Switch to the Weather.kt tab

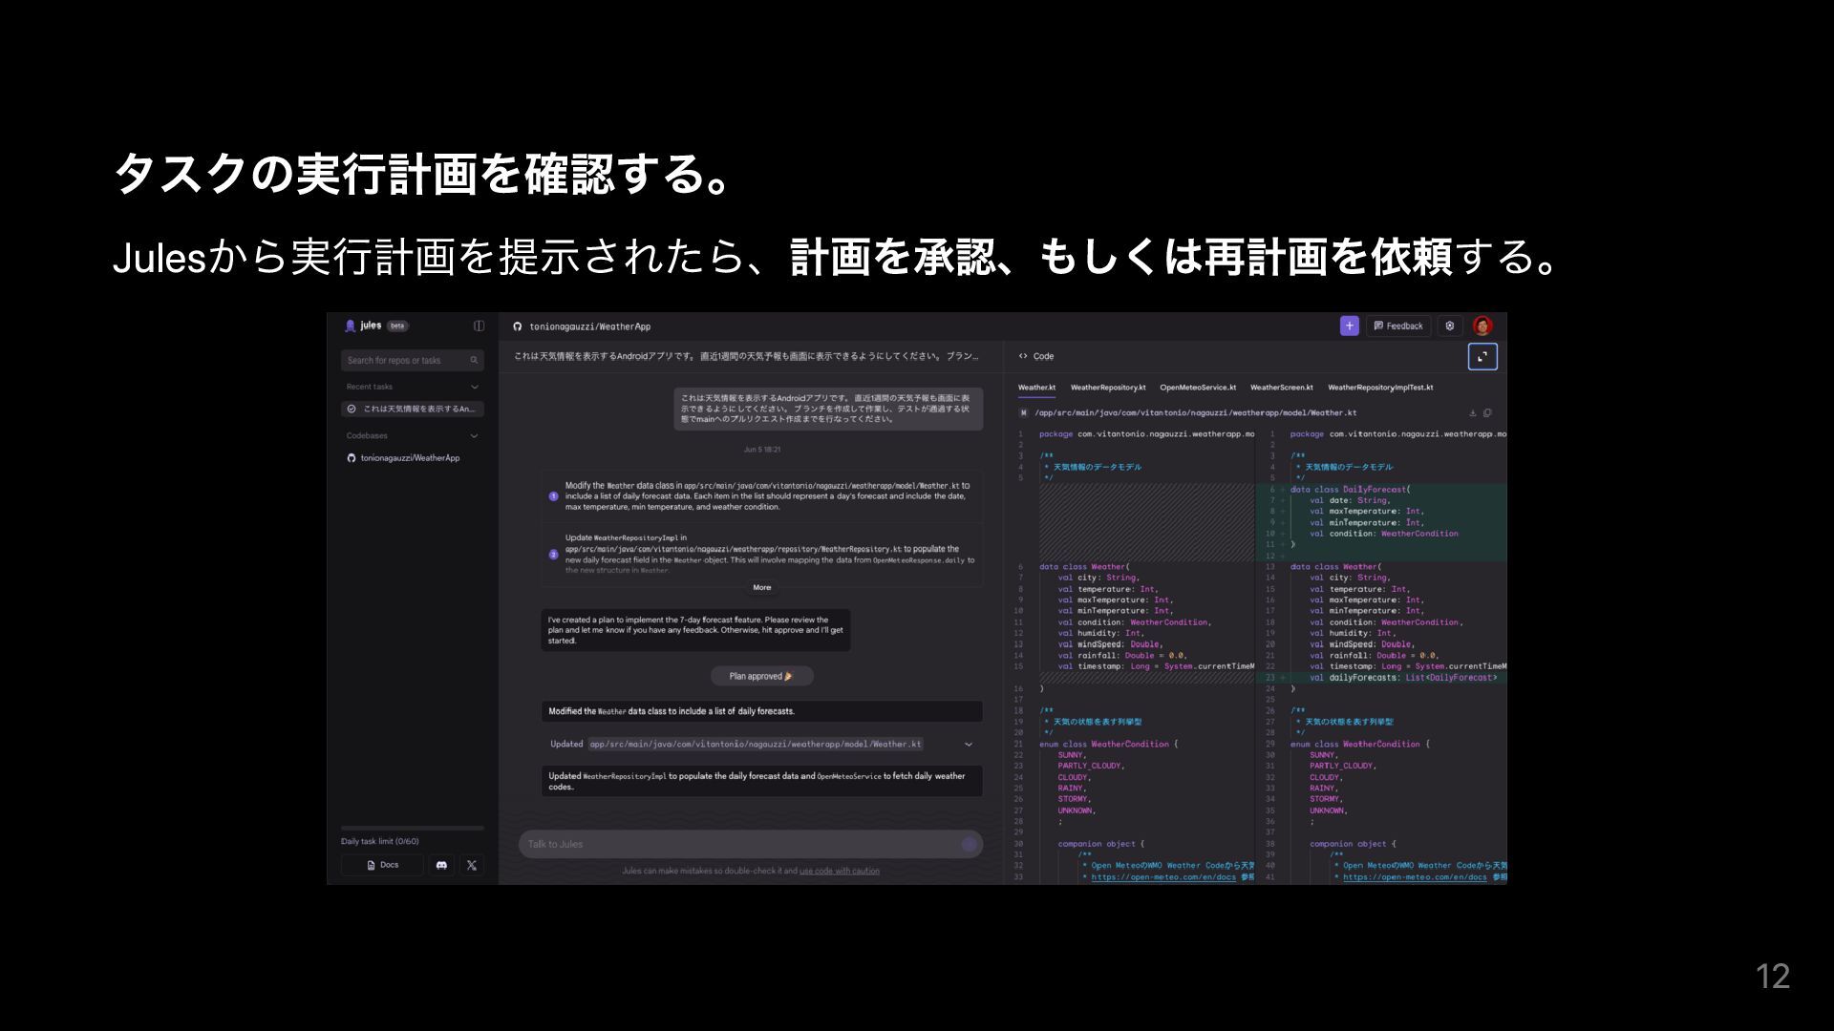pyautogui.click(x=1036, y=388)
